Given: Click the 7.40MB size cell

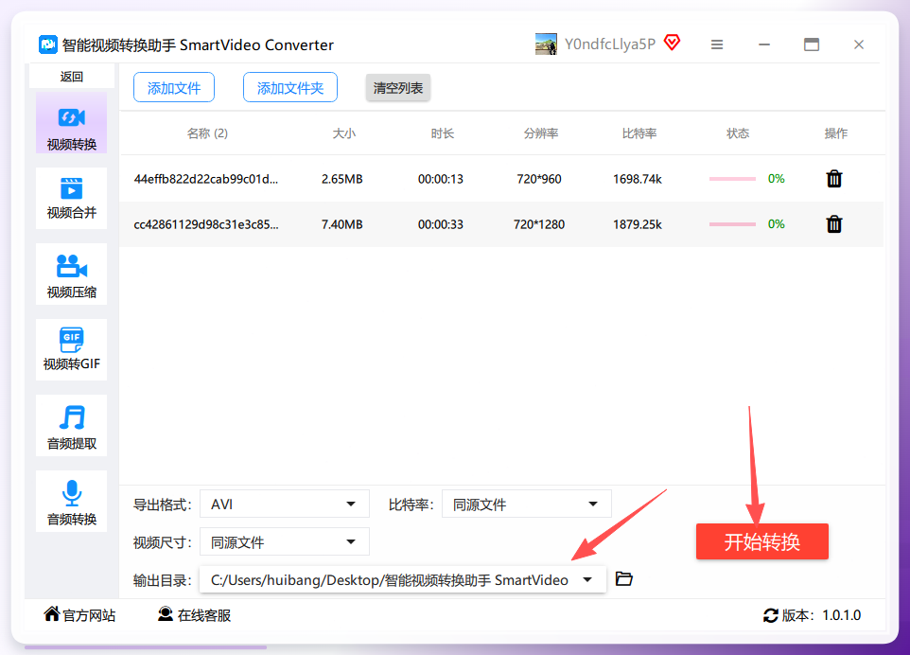Looking at the screenshot, I should click(342, 224).
